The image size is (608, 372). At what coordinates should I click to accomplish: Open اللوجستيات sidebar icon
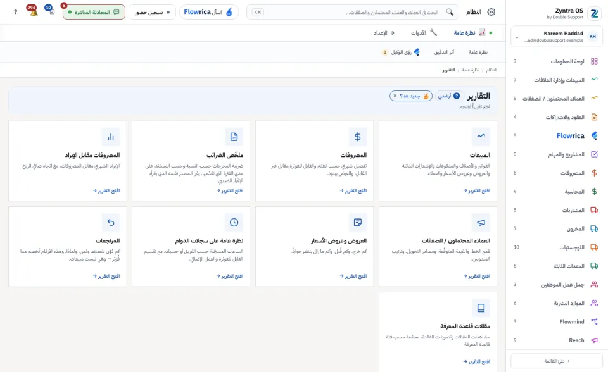pyautogui.click(x=594, y=247)
